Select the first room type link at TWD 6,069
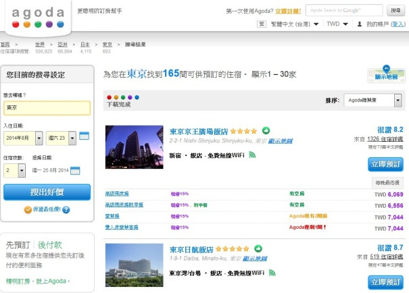Viewport: 409px width, 293px height. [117, 194]
